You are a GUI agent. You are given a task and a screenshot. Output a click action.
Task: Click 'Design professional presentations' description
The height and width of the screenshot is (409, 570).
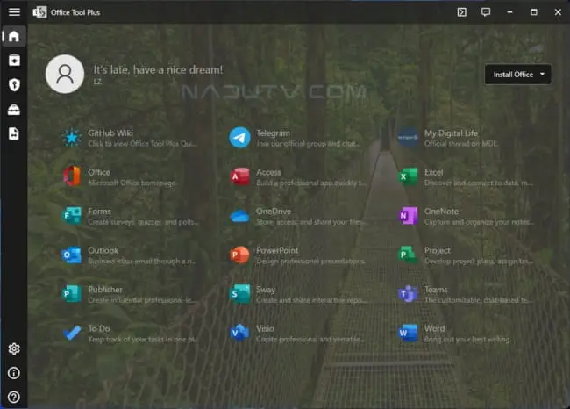(x=310, y=261)
